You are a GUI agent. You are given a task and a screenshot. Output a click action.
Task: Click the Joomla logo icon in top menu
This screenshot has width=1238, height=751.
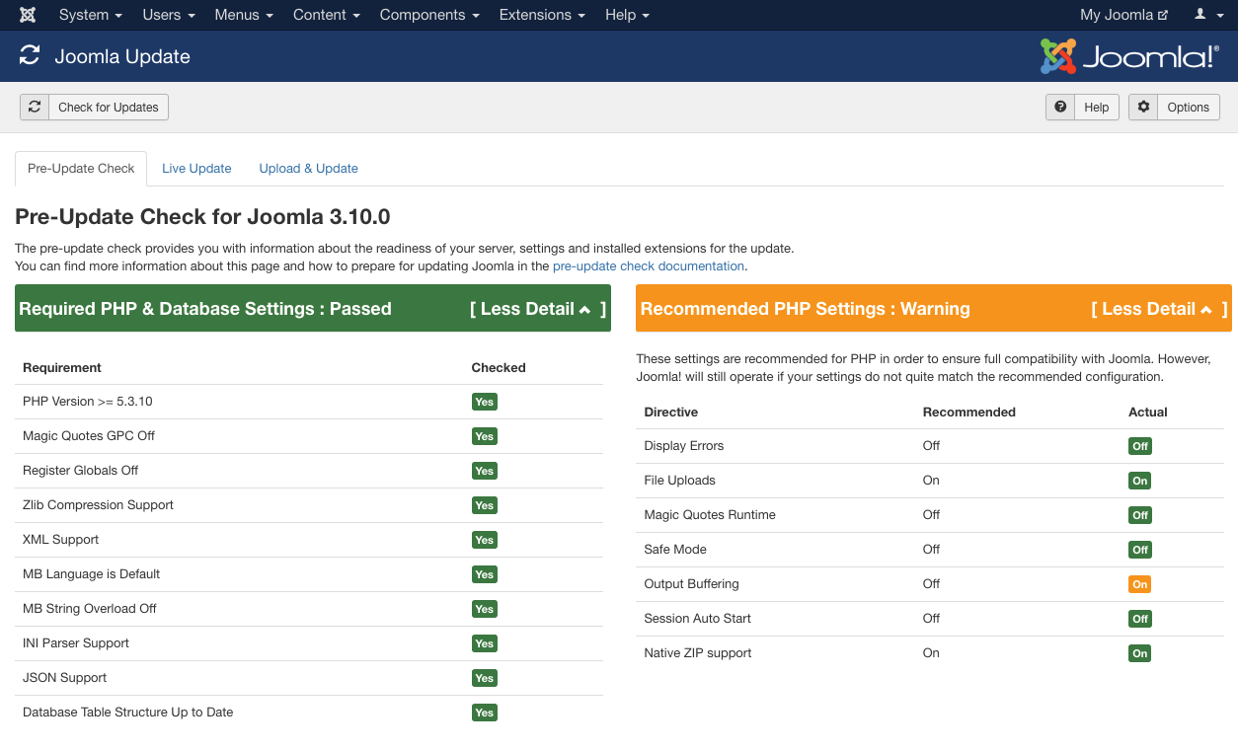pyautogui.click(x=28, y=15)
